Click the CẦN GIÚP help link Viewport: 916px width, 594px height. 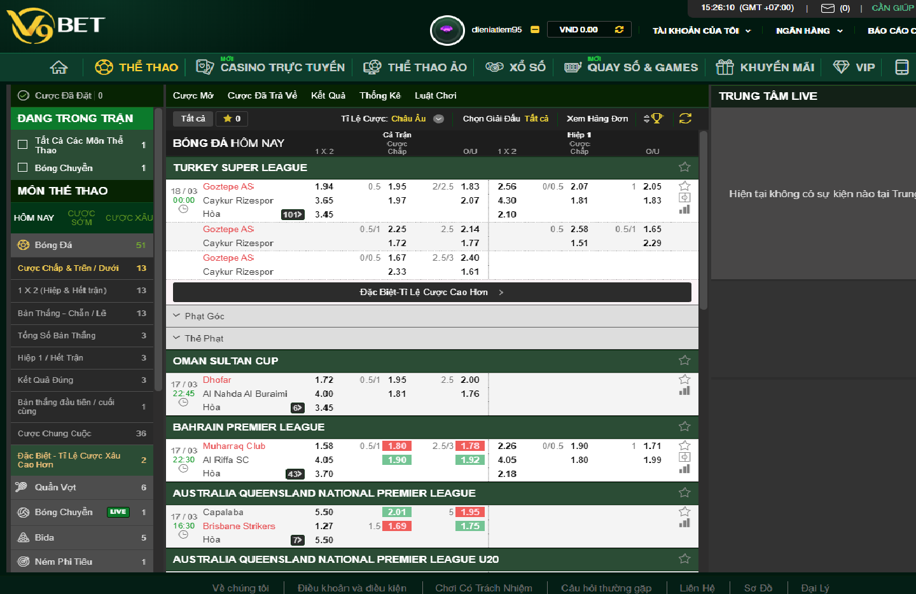893,8
